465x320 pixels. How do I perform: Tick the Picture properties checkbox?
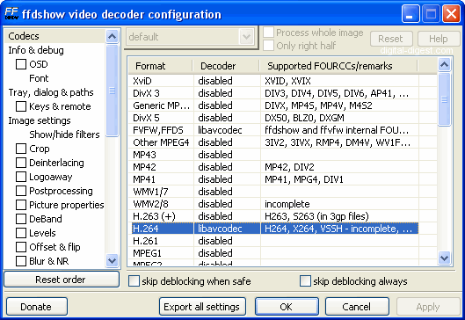click(x=21, y=205)
